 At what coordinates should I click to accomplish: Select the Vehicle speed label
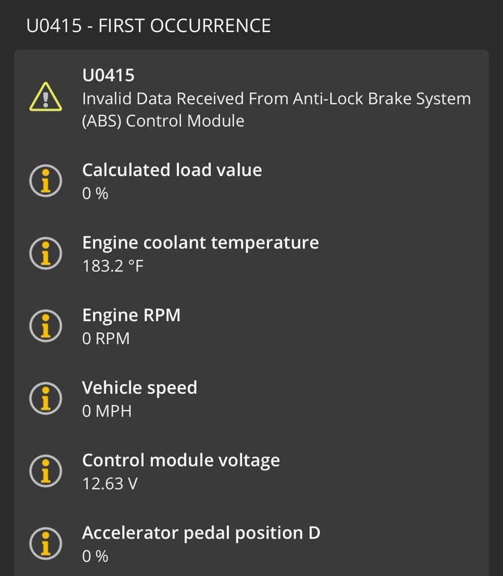point(139,388)
